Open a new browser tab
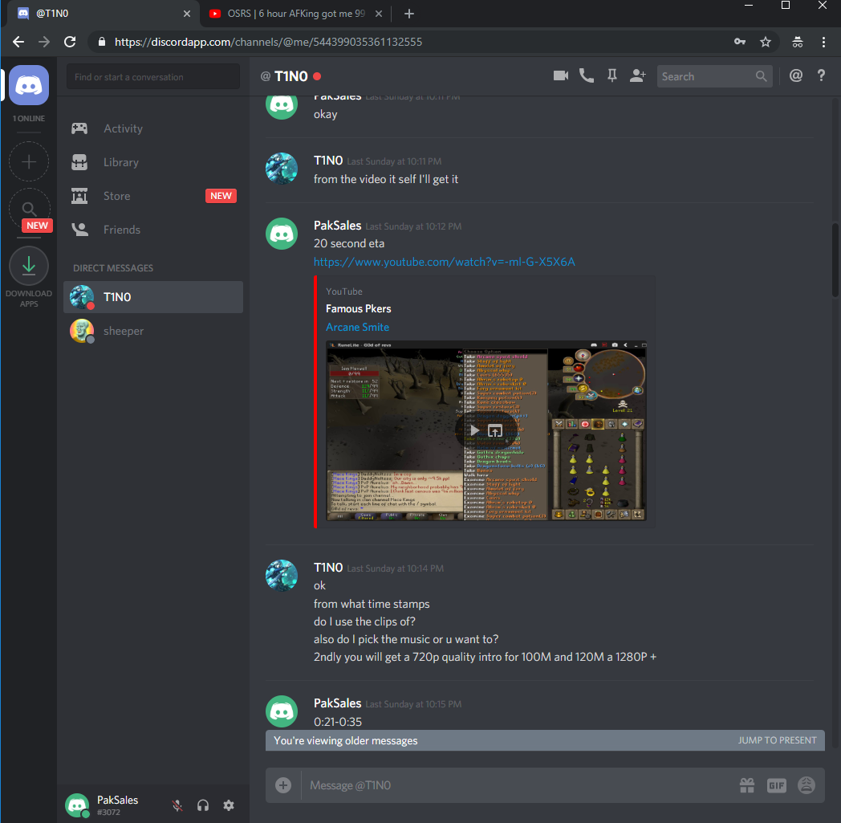The width and height of the screenshot is (841, 823). [409, 14]
